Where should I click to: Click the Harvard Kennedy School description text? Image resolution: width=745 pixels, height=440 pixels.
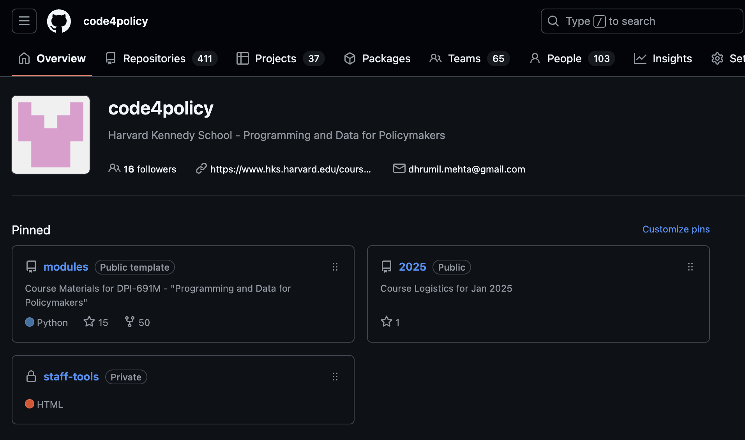[277, 135]
